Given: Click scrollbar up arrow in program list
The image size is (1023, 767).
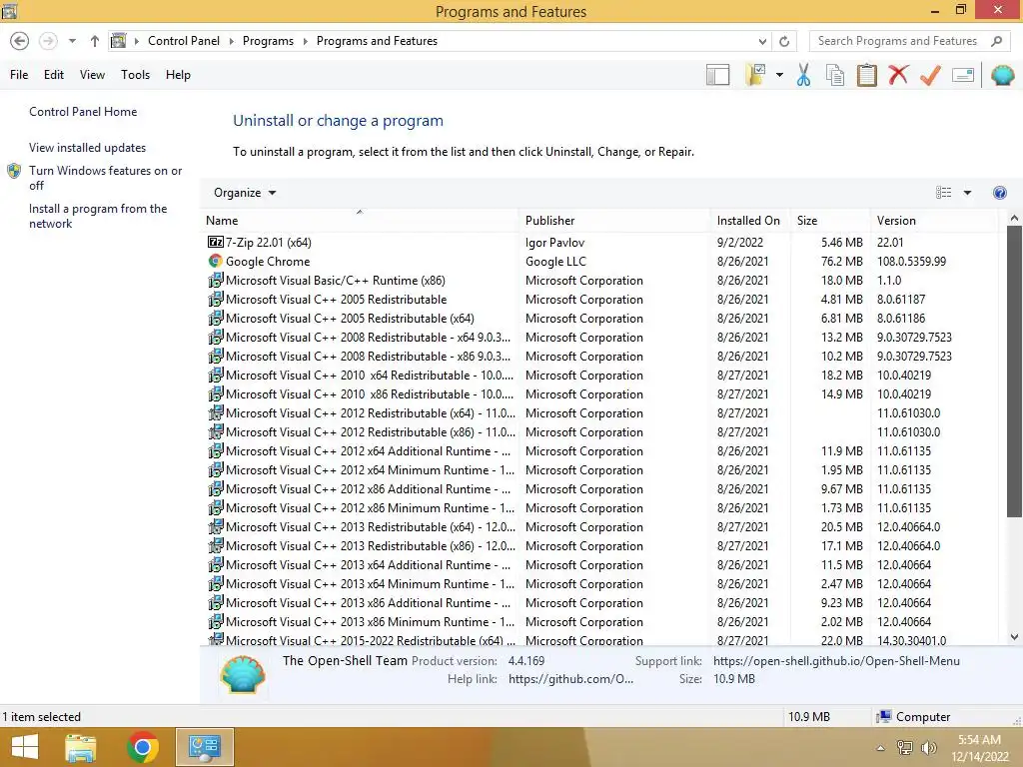Looking at the screenshot, I should [1014, 219].
